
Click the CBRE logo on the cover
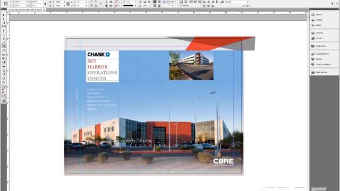click(x=223, y=162)
